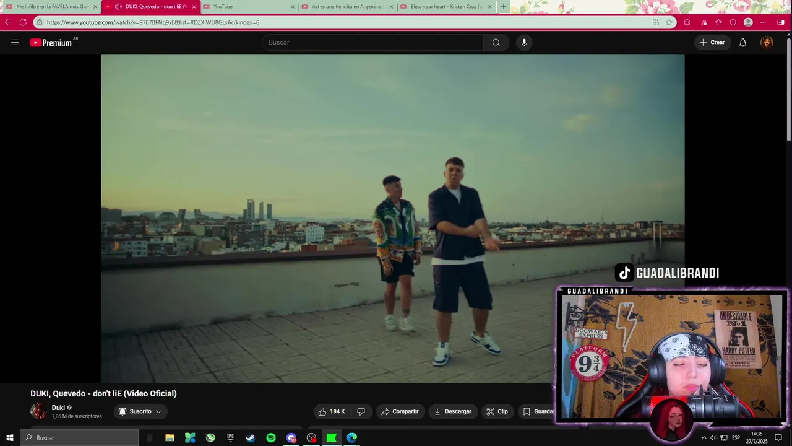
Task: Reload the current page
Action: pos(23,22)
